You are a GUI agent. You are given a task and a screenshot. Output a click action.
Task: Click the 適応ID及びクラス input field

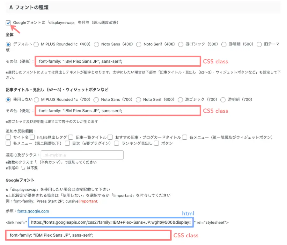[82, 155]
